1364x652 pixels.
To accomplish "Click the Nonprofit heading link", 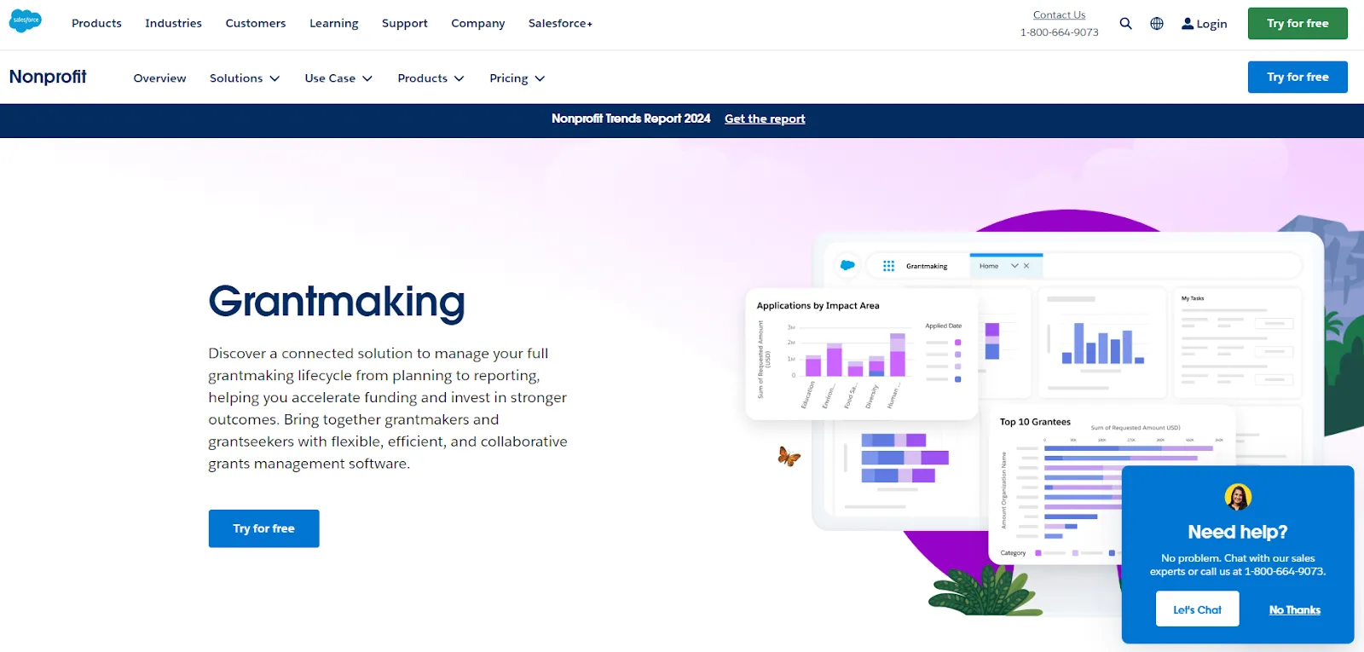I will point(48,77).
